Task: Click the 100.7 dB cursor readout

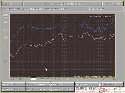Action: click(100, 17)
